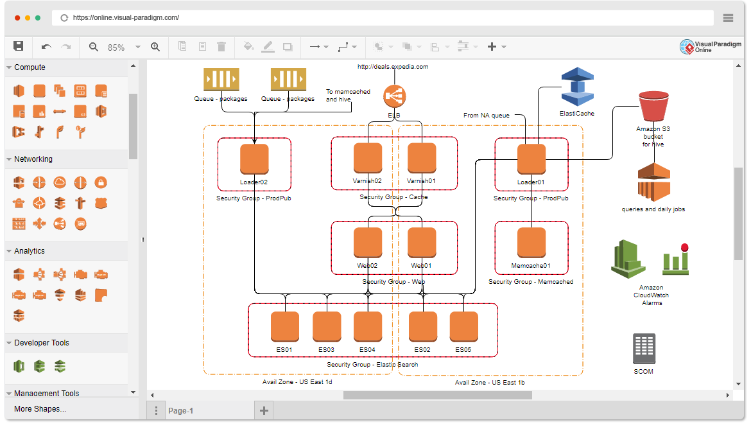Switch to the Page-1 tab
The width and height of the screenshot is (751, 427).
tap(180, 411)
